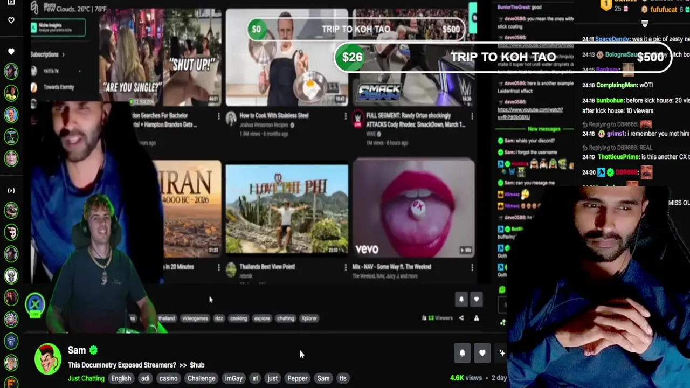
Task: Open options menu for Thailands Best View Point
Action: (346, 267)
